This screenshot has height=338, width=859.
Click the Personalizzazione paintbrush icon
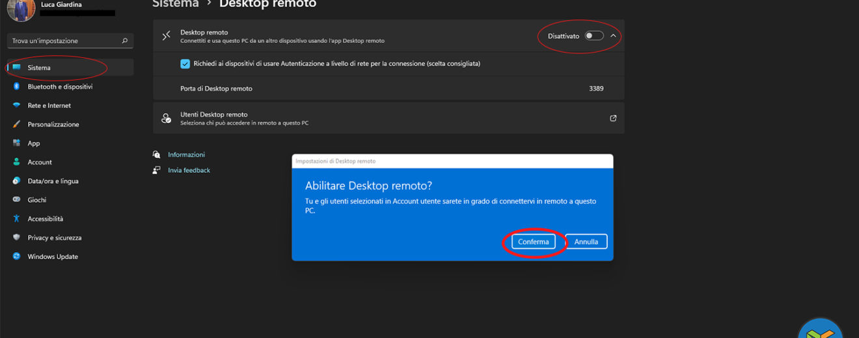click(x=16, y=124)
